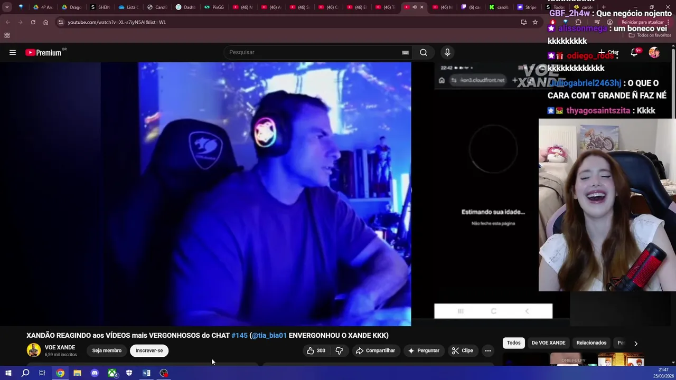Click the search magnifier button on YouTube
The height and width of the screenshot is (380, 676).
click(x=424, y=52)
